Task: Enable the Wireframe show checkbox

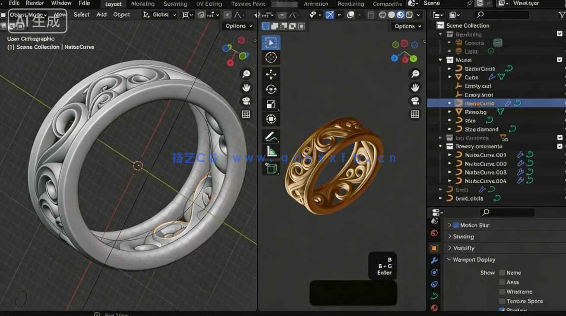Action: (x=501, y=291)
